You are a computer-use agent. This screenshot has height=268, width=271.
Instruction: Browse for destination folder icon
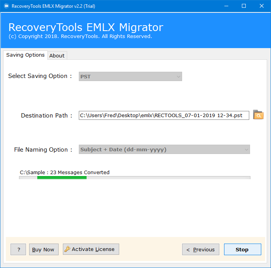click(x=258, y=115)
